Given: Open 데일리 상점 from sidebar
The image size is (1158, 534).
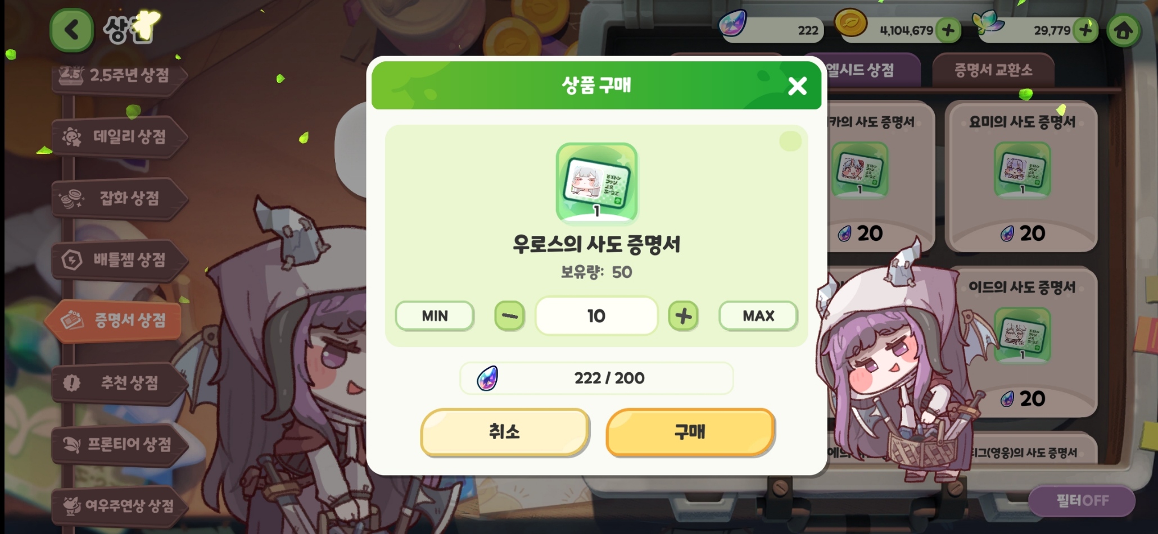Looking at the screenshot, I should [119, 136].
